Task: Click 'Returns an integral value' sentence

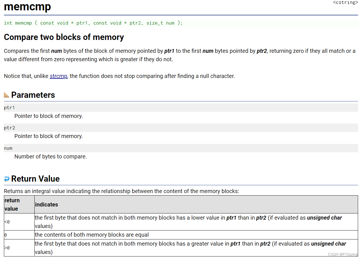Action: click(122, 191)
